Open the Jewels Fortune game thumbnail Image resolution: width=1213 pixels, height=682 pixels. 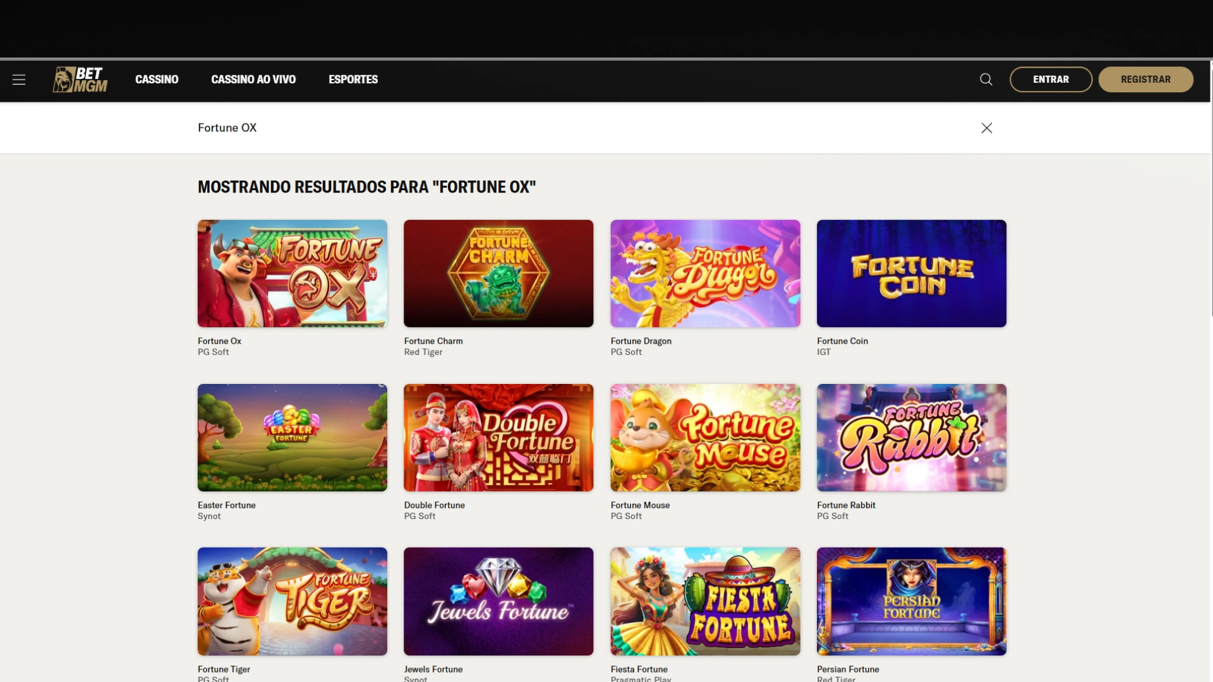(x=498, y=601)
